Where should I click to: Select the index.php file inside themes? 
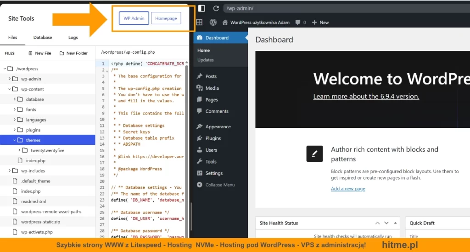35,160
